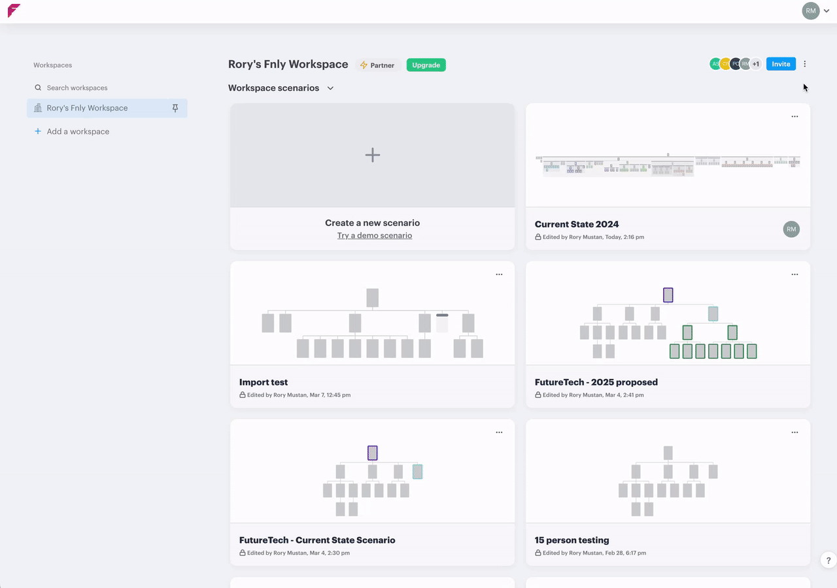Open workspace options three-dot menu beside Invite
Image resolution: width=837 pixels, height=588 pixels.
coord(805,64)
